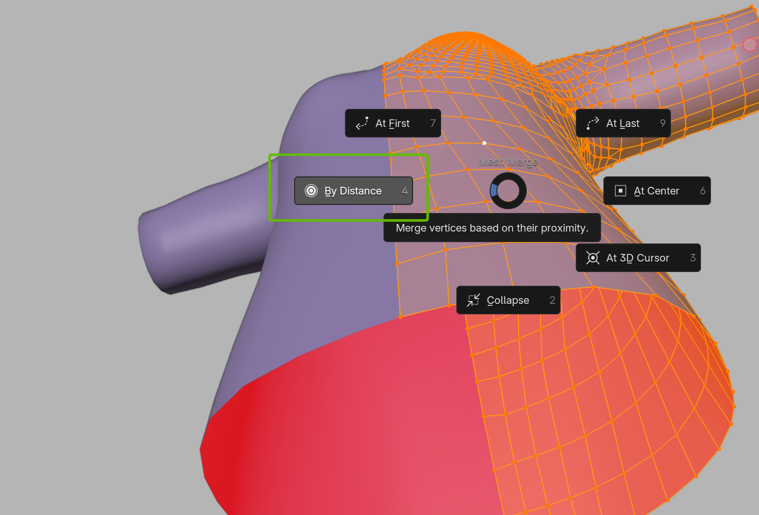
Task: Click the shortcut number 4 beside By Distance
Action: tap(404, 191)
